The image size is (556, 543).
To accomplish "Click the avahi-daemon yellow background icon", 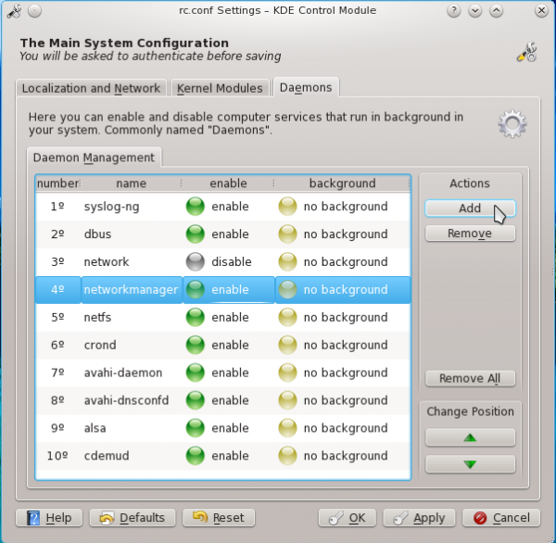I will (x=287, y=373).
